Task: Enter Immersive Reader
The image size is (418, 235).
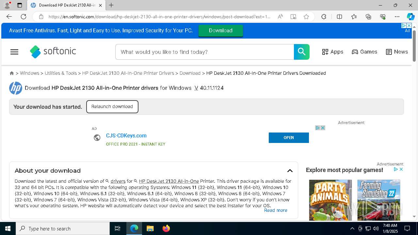Action: coord(293,17)
